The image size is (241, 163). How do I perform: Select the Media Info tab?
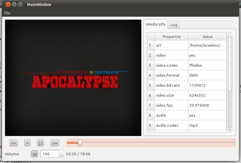tap(156, 24)
